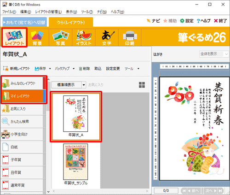
Task: Open the 文字 (Text) tool
Action: 107,38
